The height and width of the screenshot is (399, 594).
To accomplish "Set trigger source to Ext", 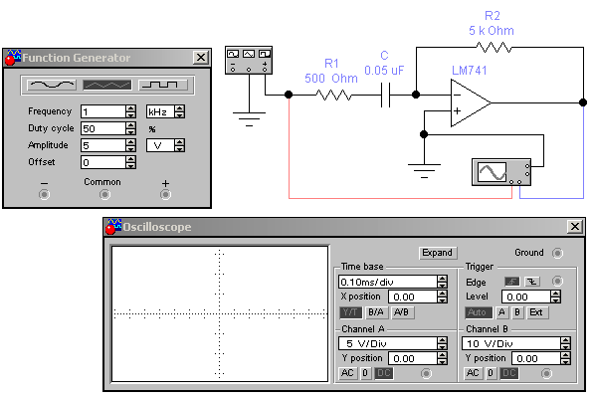I will [537, 312].
